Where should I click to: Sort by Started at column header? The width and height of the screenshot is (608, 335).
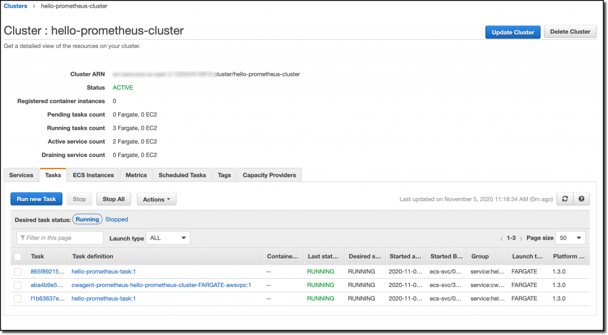[x=405, y=256]
